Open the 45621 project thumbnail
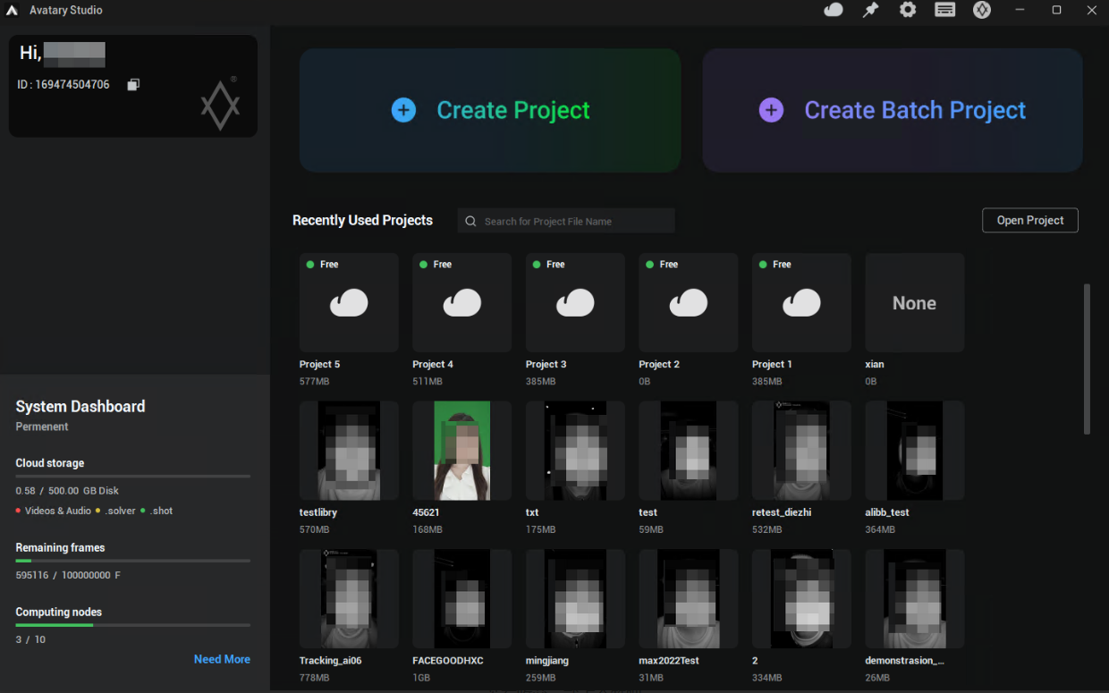Viewport: 1109px width, 693px height. click(x=461, y=450)
